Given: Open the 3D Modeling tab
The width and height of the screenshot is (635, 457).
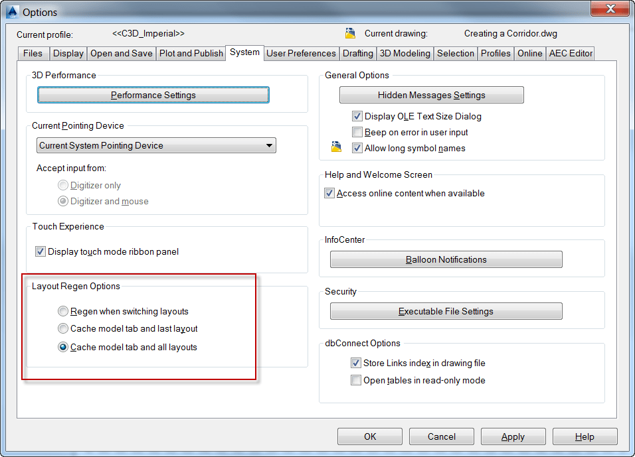Looking at the screenshot, I should (405, 53).
